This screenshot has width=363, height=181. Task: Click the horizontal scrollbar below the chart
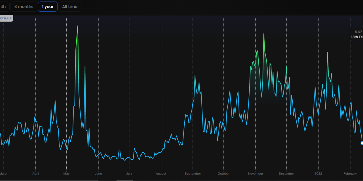click(x=125, y=180)
